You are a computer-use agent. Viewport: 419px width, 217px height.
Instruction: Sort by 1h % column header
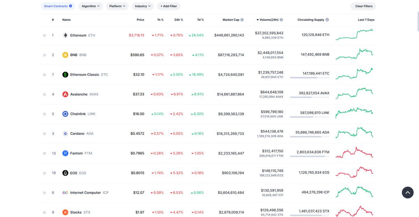160,20
